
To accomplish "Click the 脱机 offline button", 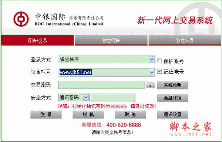I will [88, 114].
